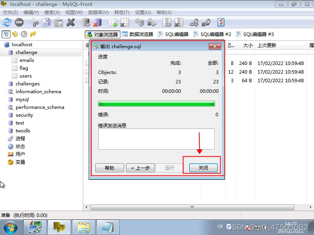Switch to the 数据浏览器 tab

[137, 34]
